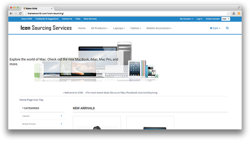Open the PKR currency selector
250x141 pixels.
[226, 19]
